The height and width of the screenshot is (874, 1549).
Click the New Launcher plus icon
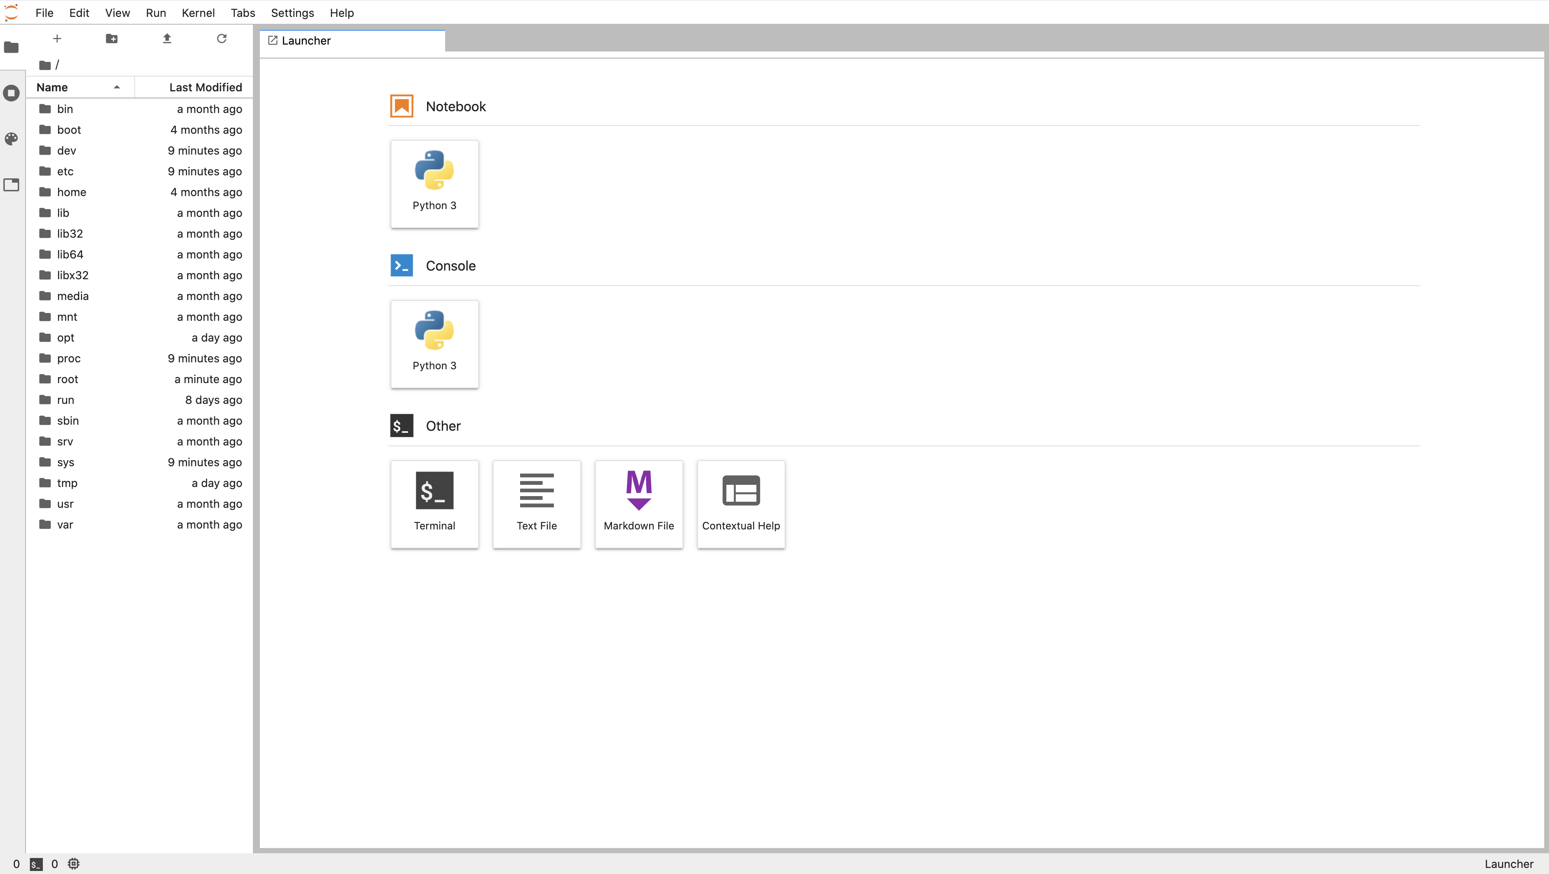[x=57, y=39]
